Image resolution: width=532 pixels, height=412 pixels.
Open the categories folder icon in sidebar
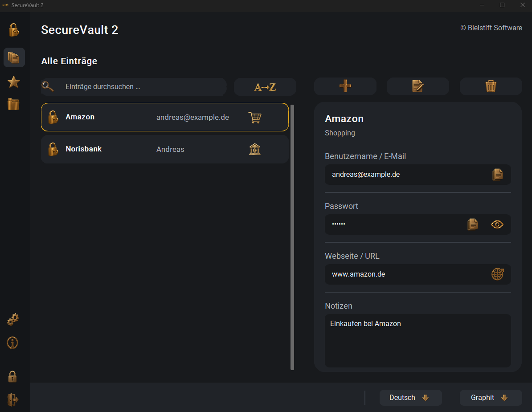click(x=13, y=104)
